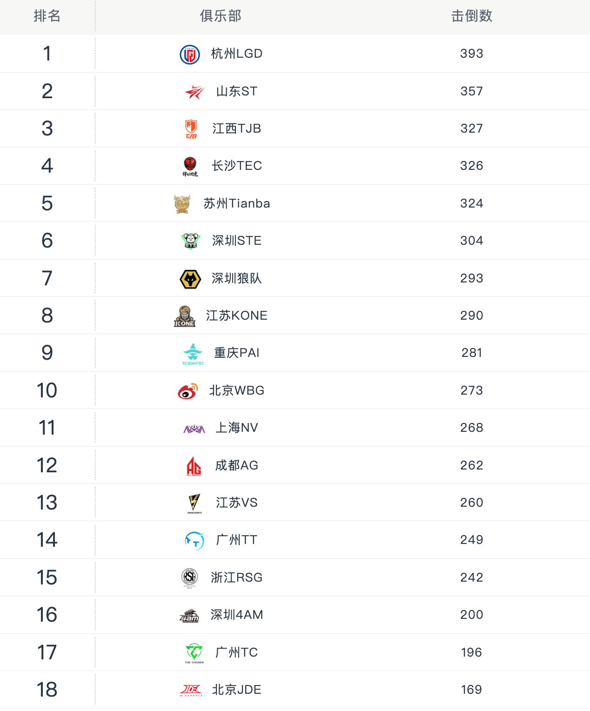Click the 江西TJB shield logo
This screenshot has height=711, width=590.
[191, 129]
